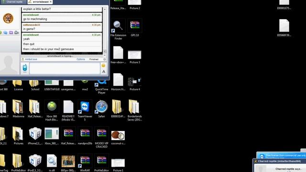Open the Aimbot.exe file transfer link
This screenshot has height=172, width=306.
[x=31, y=59]
